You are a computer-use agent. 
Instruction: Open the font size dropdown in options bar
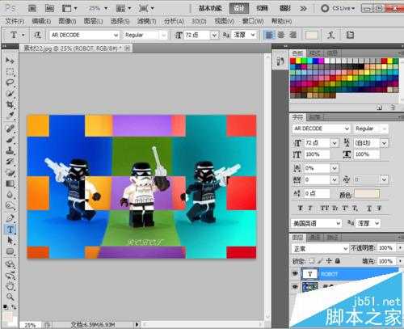[x=214, y=36]
